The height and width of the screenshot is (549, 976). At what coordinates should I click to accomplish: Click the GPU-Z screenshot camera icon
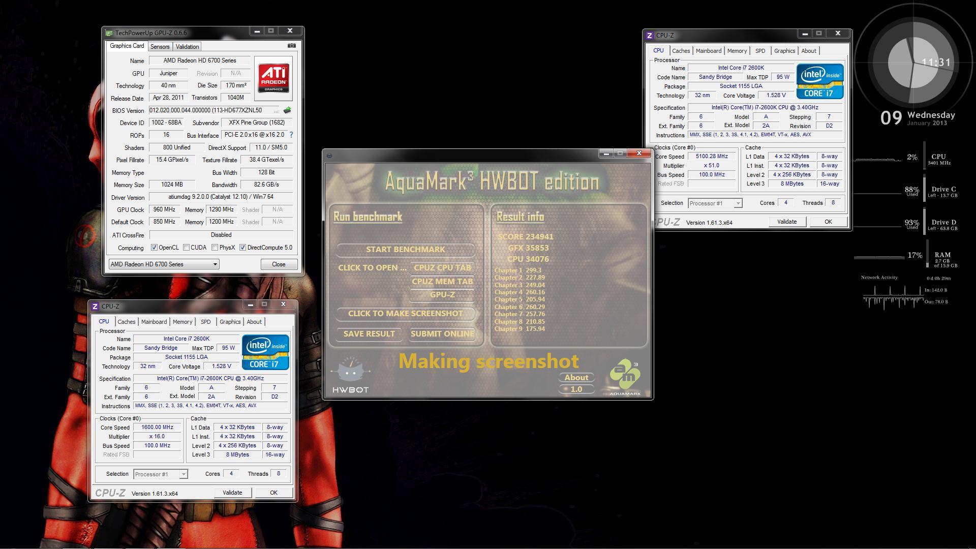click(291, 46)
